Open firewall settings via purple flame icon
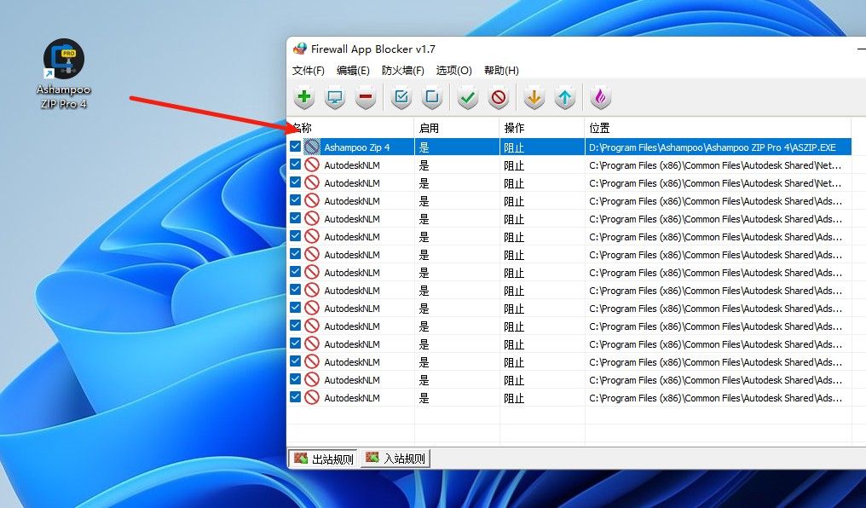 pos(601,98)
